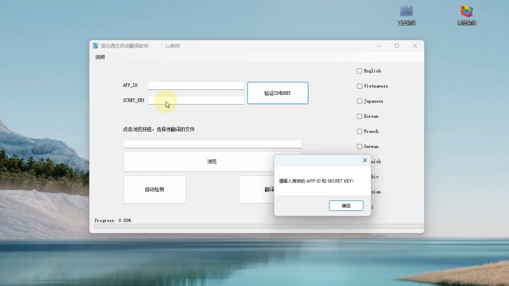Focus the SCRET_KEY input field
Image resolution: width=509 pixels, height=286 pixels.
[x=196, y=100]
